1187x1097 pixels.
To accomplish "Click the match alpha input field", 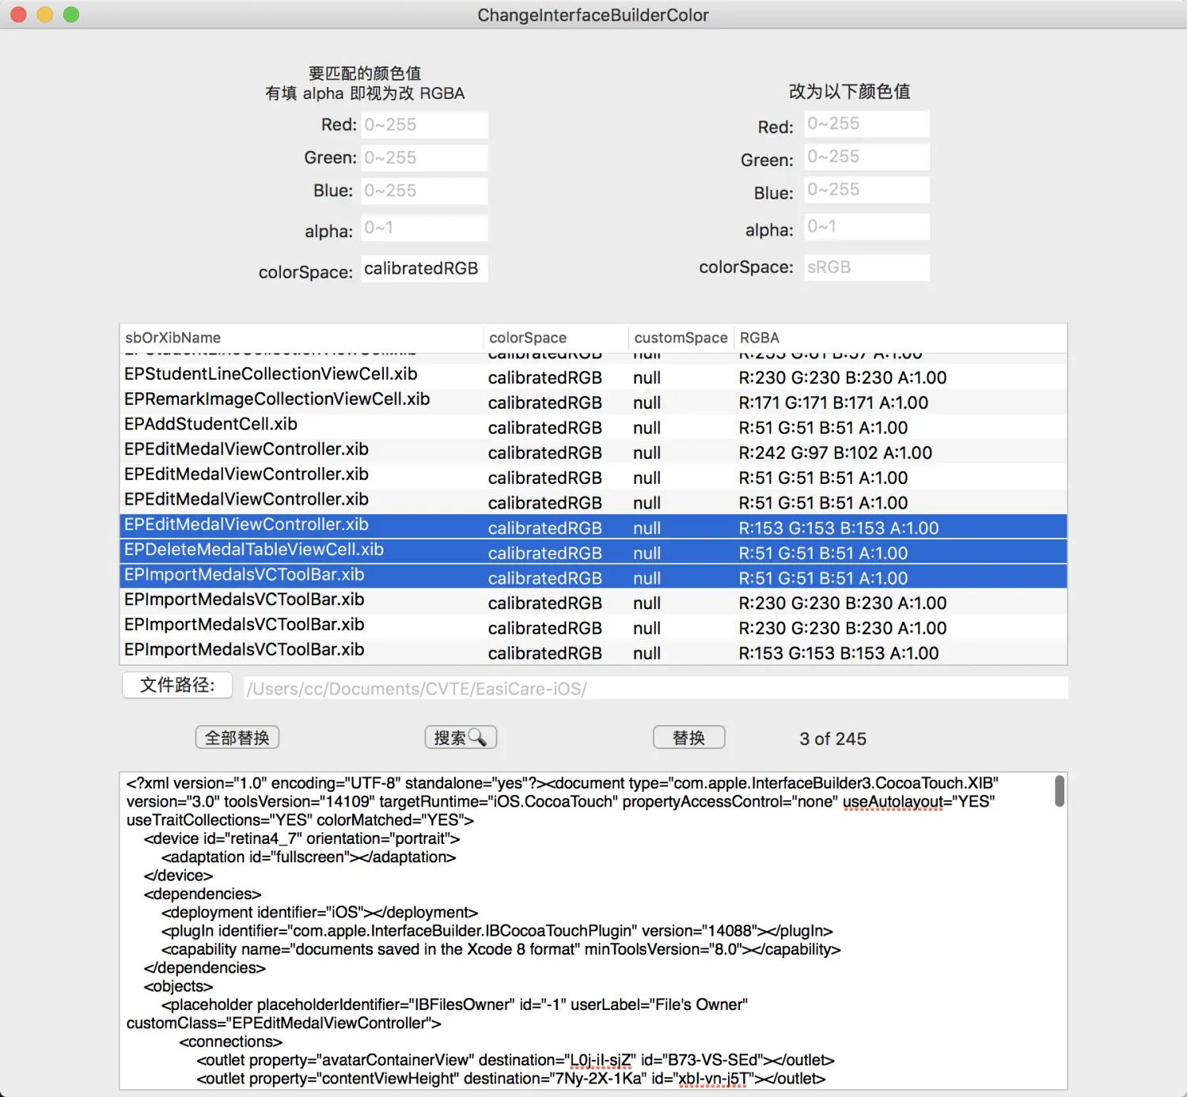I will pyautogui.click(x=424, y=228).
